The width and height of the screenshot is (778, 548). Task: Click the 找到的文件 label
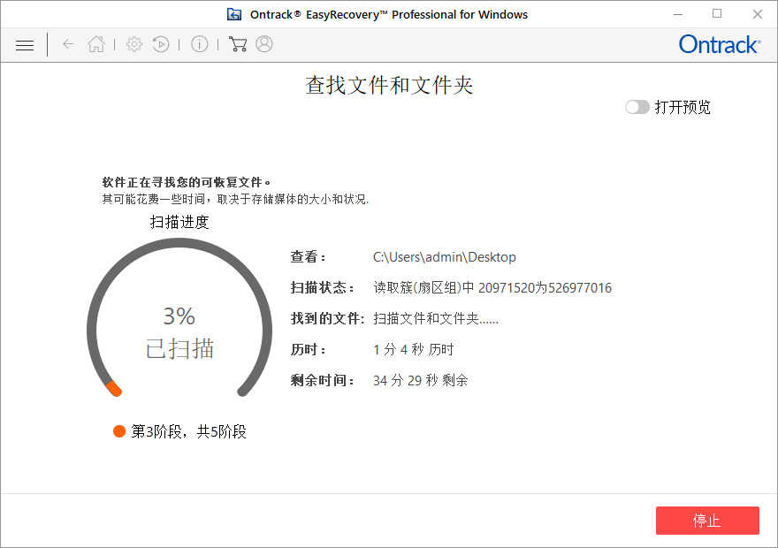point(327,318)
